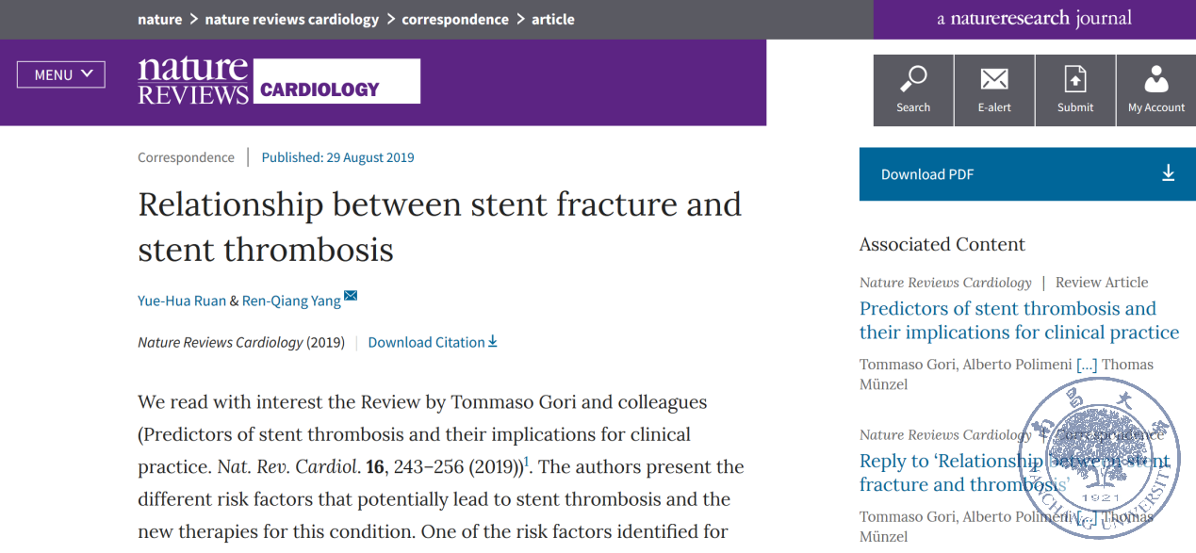Click the natureresearch journal logo
This screenshot has height=553, width=1196.
tap(1034, 19)
